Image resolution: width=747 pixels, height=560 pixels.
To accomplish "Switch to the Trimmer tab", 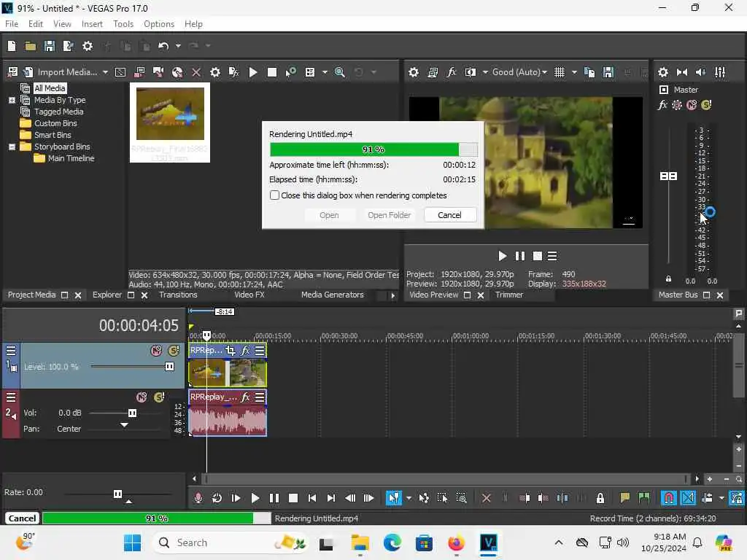I will pyautogui.click(x=508, y=295).
